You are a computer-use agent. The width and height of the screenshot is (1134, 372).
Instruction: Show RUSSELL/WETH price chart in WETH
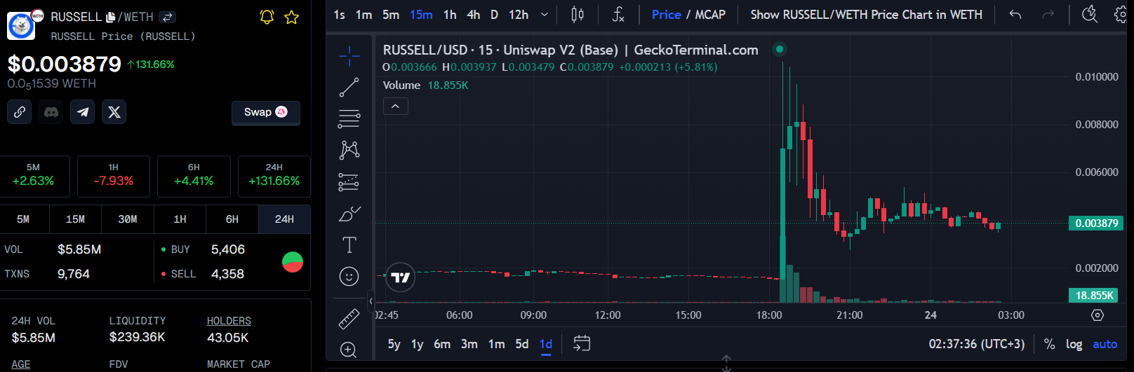(866, 15)
